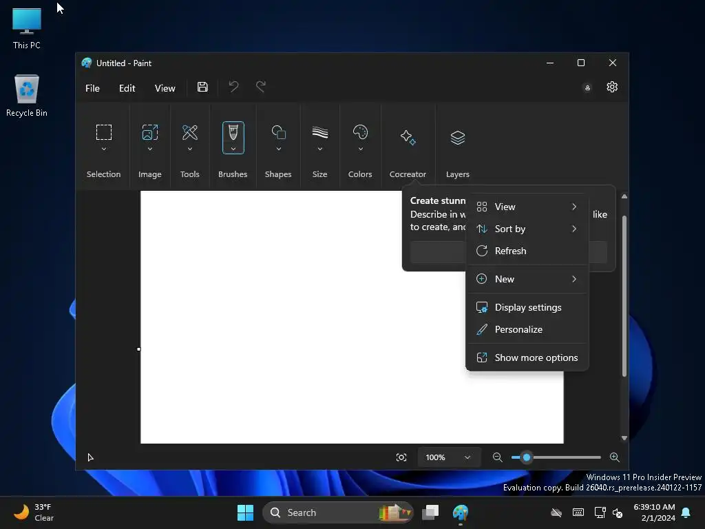Choose the Tools pencil and eraser icon
705x529 pixels.
point(190,132)
